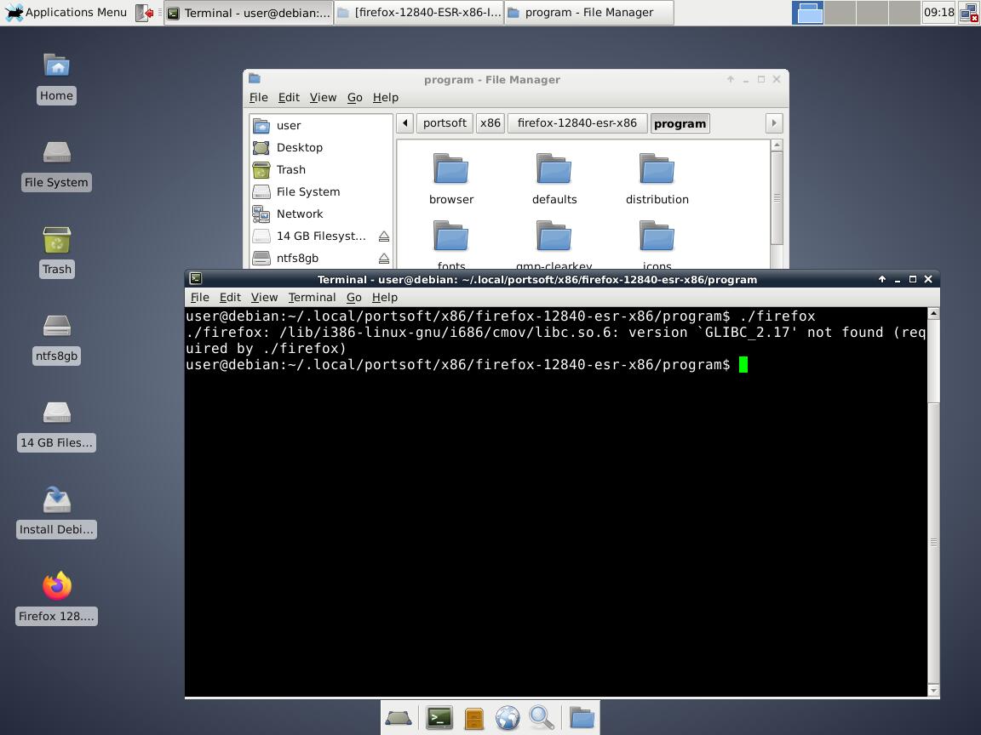This screenshot has width=981, height=735.
Task: Open the file cabinet File Manager dock icon
Action: pos(474,718)
